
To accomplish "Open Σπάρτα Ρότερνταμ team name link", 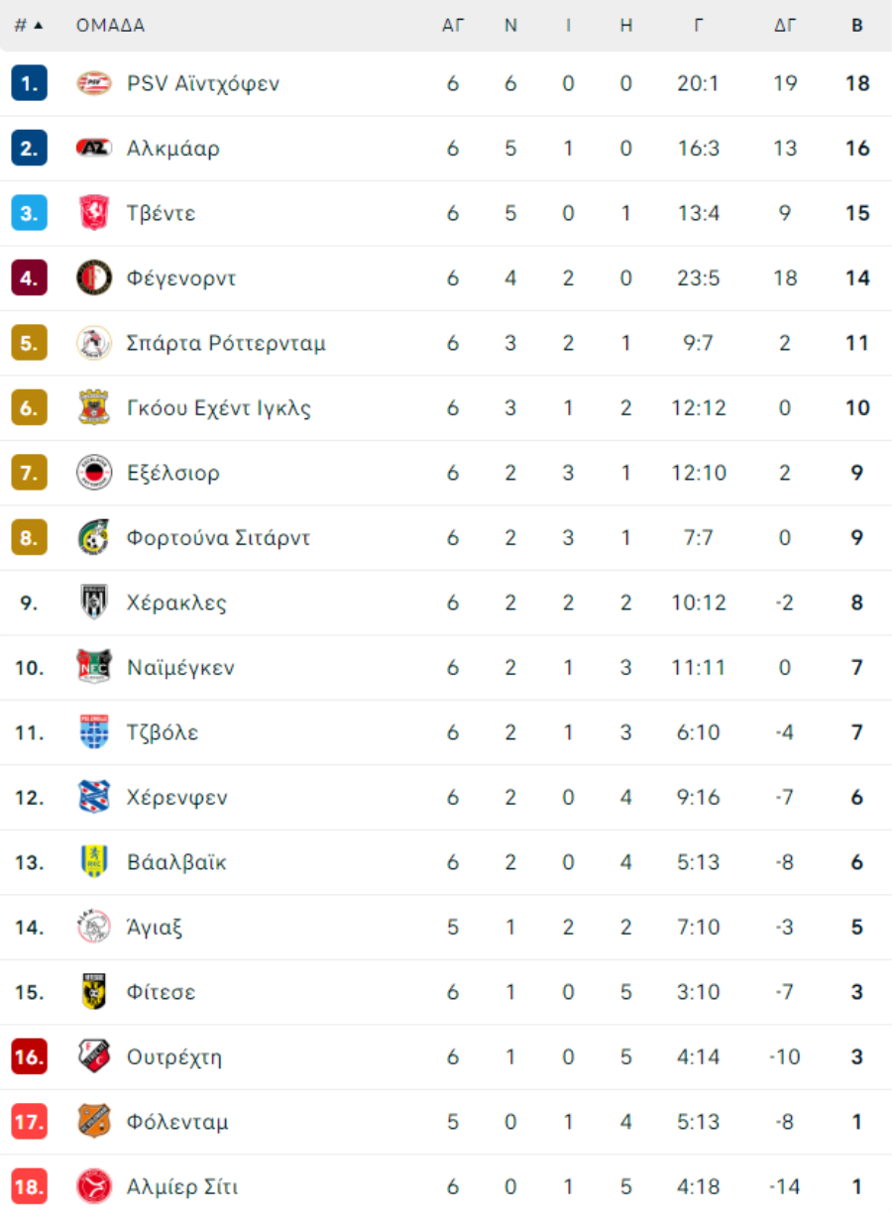I will pyautogui.click(x=226, y=343).
